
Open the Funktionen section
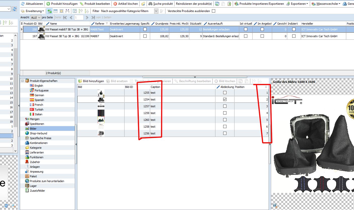[x=34, y=157]
